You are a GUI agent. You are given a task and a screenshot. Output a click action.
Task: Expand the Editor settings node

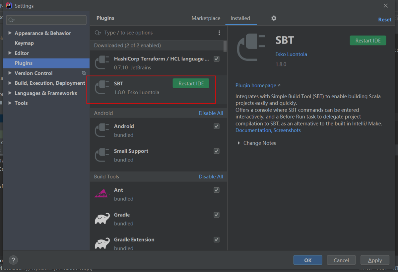click(x=10, y=53)
